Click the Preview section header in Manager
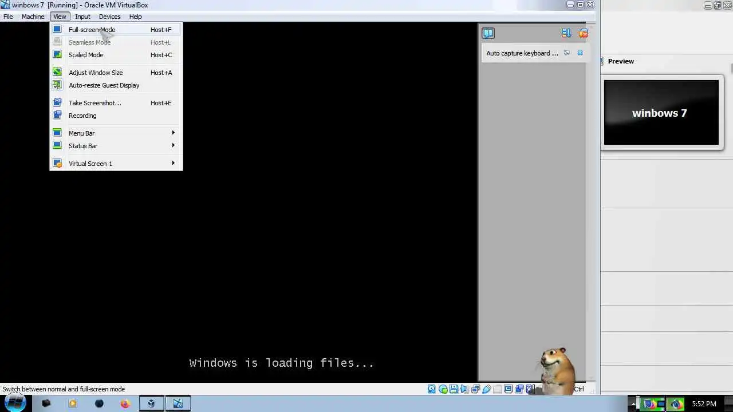 [621, 61]
